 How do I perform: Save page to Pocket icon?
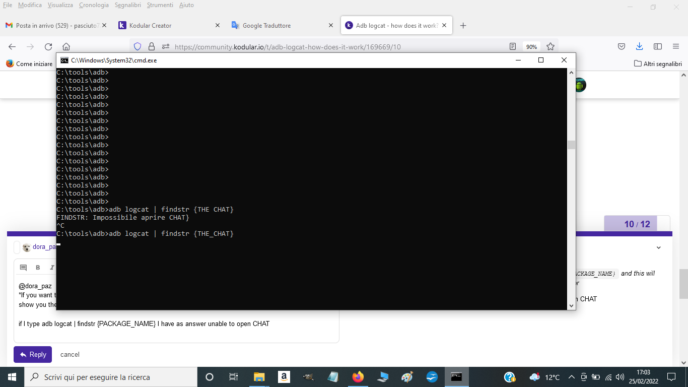tap(622, 46)
